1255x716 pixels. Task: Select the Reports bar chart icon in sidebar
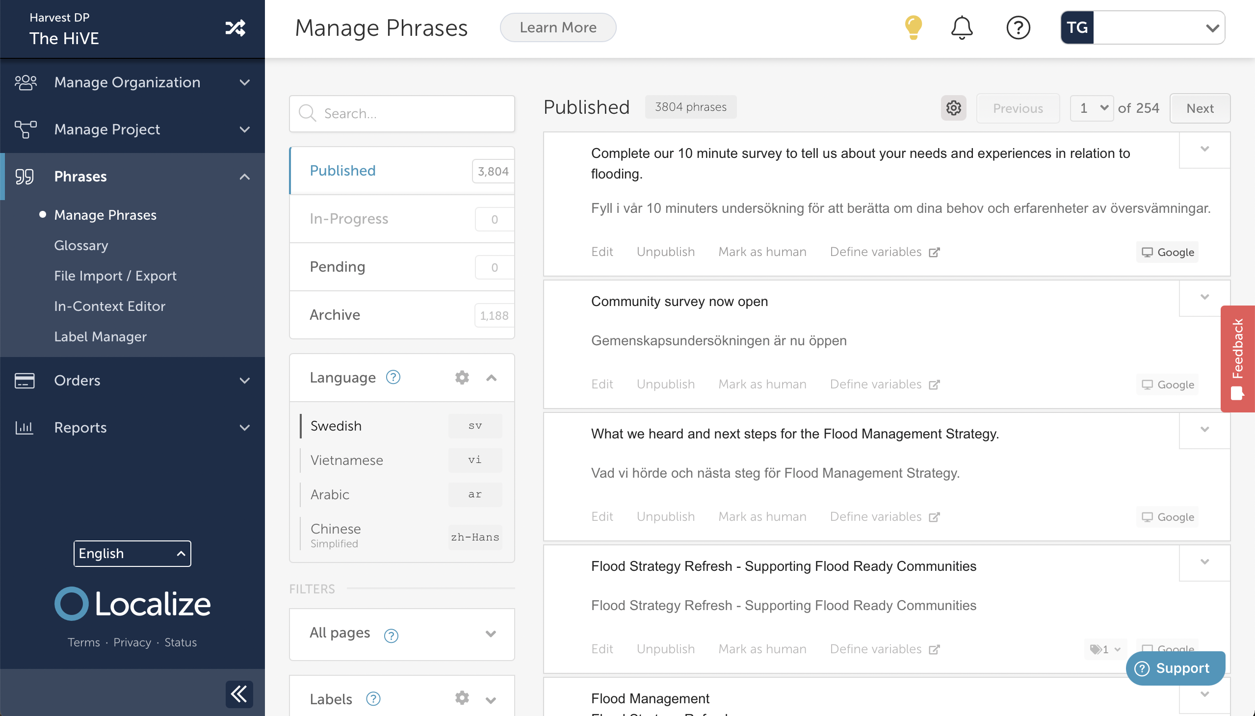25,427
